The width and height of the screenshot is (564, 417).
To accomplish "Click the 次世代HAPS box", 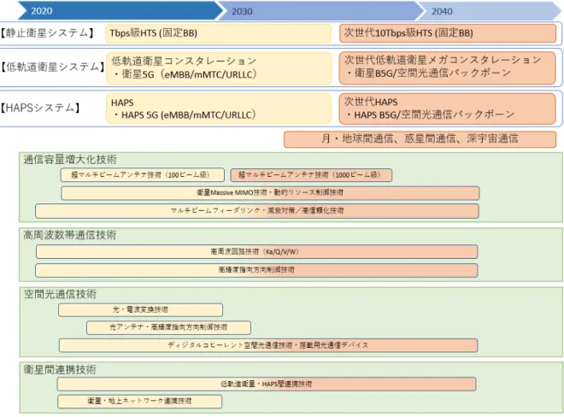I will coord(447,109).
